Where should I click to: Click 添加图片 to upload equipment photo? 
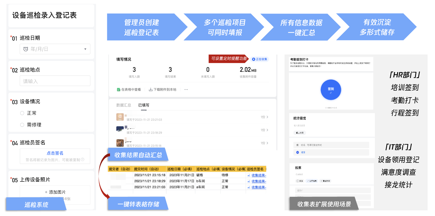tap(55, 192)
